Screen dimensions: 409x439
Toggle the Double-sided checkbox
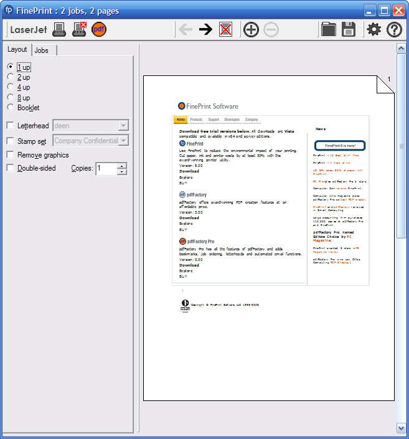[x=10, y=168]
